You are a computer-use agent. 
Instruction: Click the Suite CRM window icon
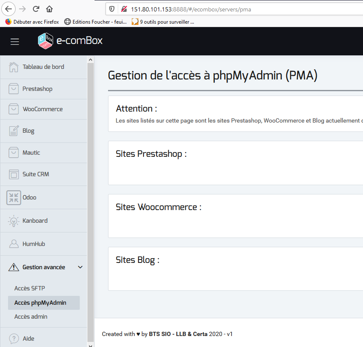(14, 174)
